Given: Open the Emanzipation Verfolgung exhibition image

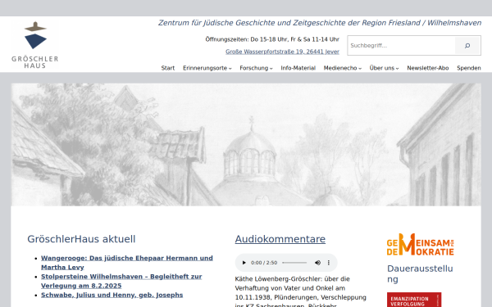Looking at the screenshot, I should point(414,300).
